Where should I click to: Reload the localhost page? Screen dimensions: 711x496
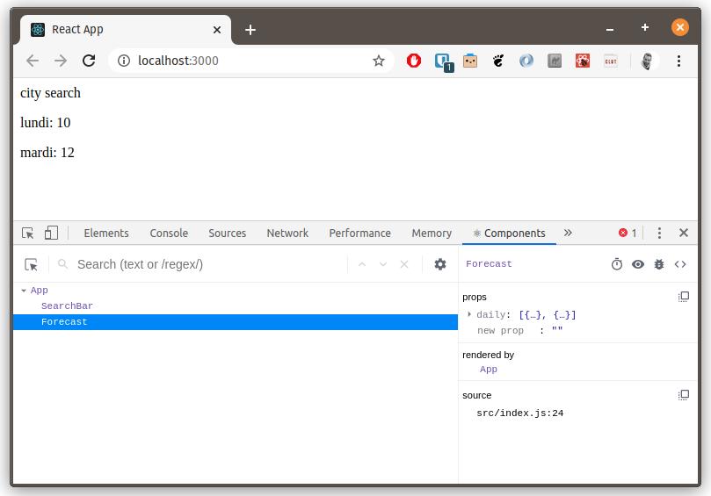pos(89,61)
